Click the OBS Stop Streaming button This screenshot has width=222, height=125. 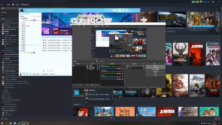(x=155, y=66)
